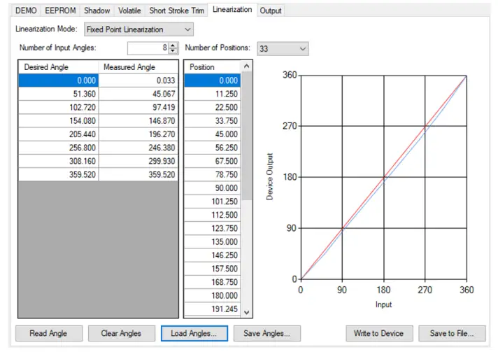Image resolution: width=498 pixels, height=352 pixels.
Task: Select the Desired Angle column header
Action: tap(59, 67)
